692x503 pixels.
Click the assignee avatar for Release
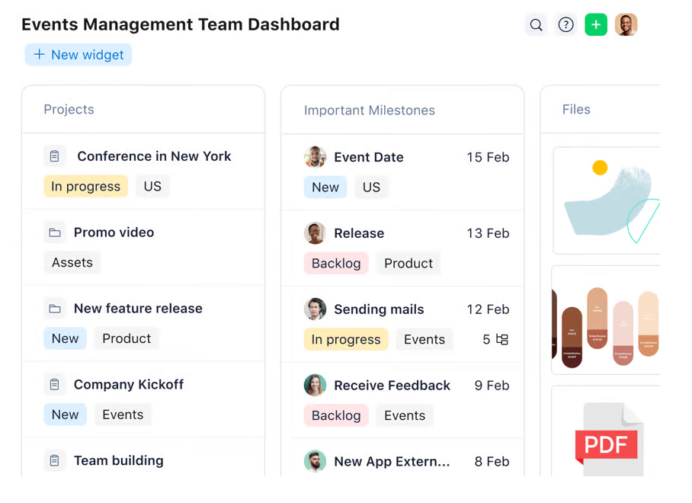tap(315, 233)
